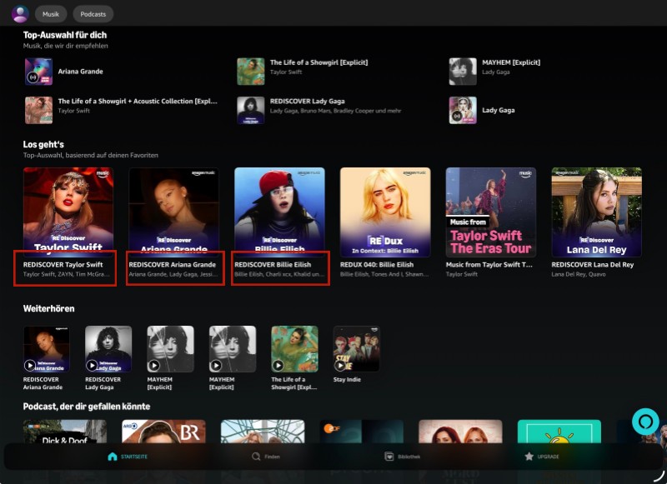This screenshot has height=484, width=667.
Task: Click the REDISCOVER Lana Del Rey title
Action: (593, 264)
